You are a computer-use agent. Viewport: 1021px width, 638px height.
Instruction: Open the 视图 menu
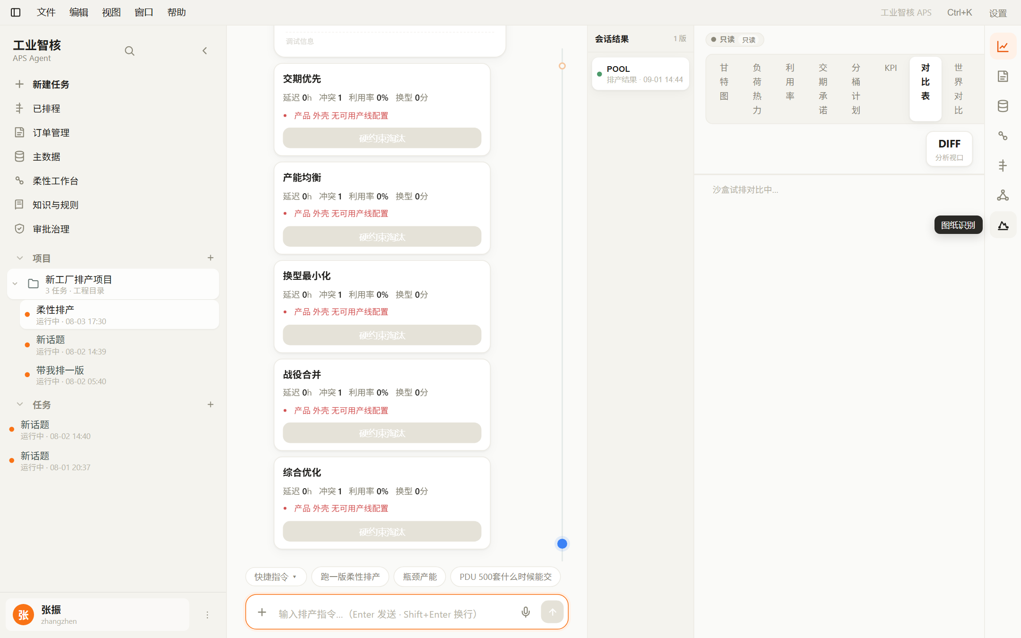tap(112, 12)
